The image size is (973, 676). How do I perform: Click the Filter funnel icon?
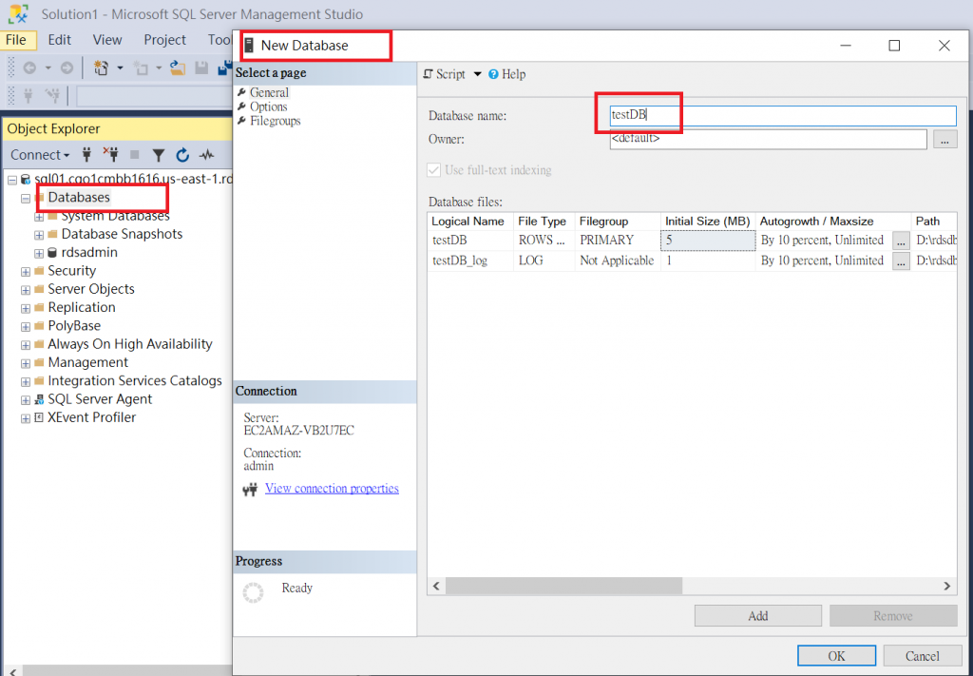click(159, 155)
